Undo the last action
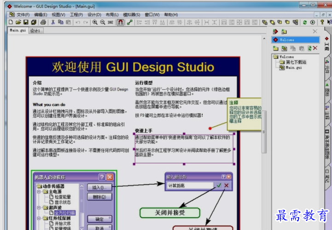This screenshot has width=332, height=230. point(78,22)
